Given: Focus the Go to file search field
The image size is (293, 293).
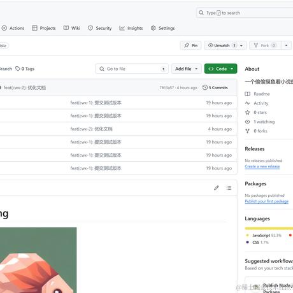Looking at the screenshot, I should pos(132,69).
